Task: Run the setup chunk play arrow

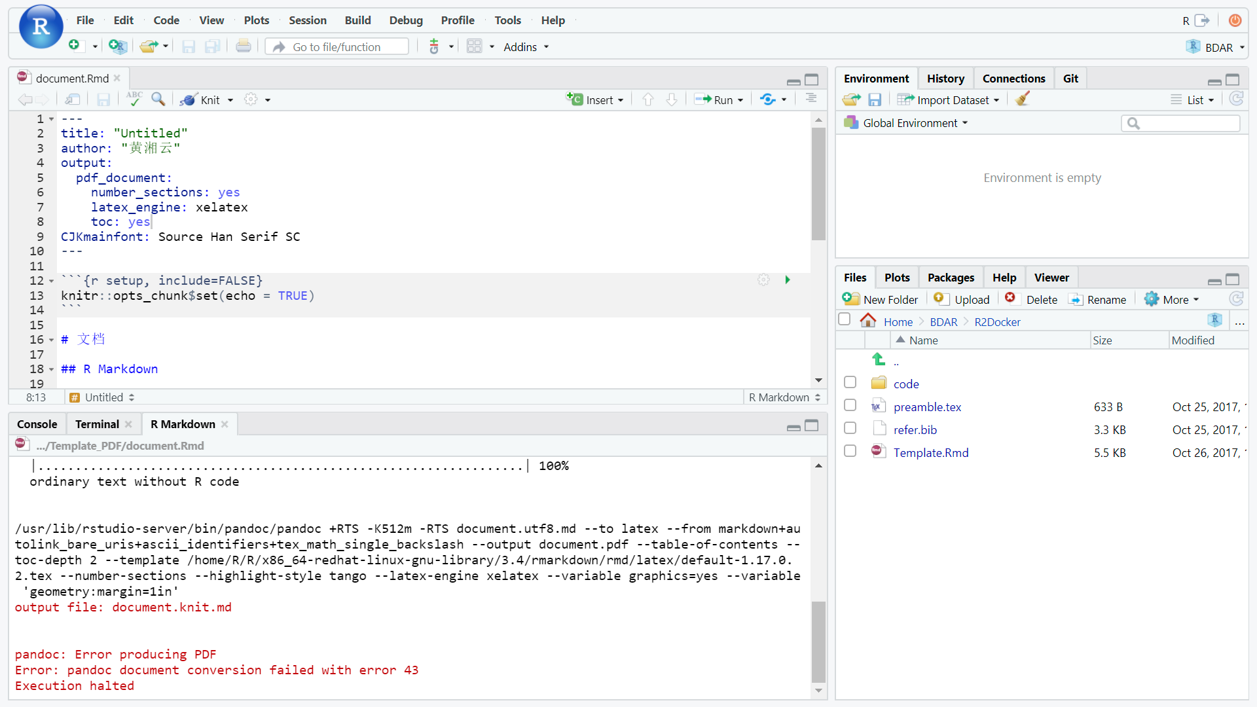Action: click(x=788, y=280)
